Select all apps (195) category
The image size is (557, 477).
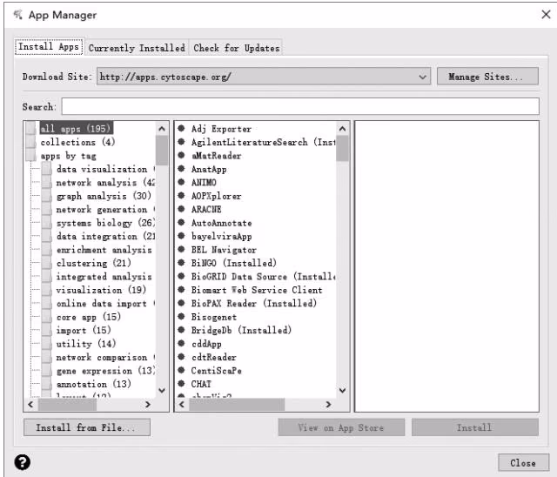pos(76,128)
